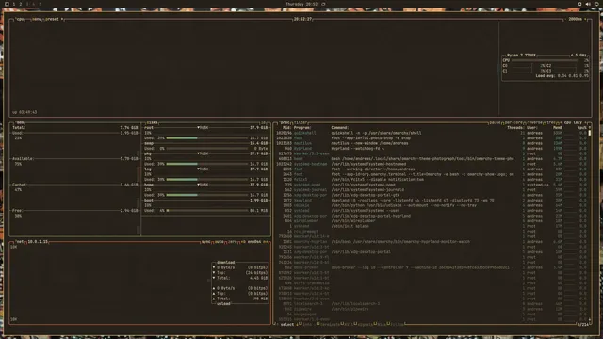Click the Load avg readout
The height and width of the screenshot is (339, 603).
(562, 76)
